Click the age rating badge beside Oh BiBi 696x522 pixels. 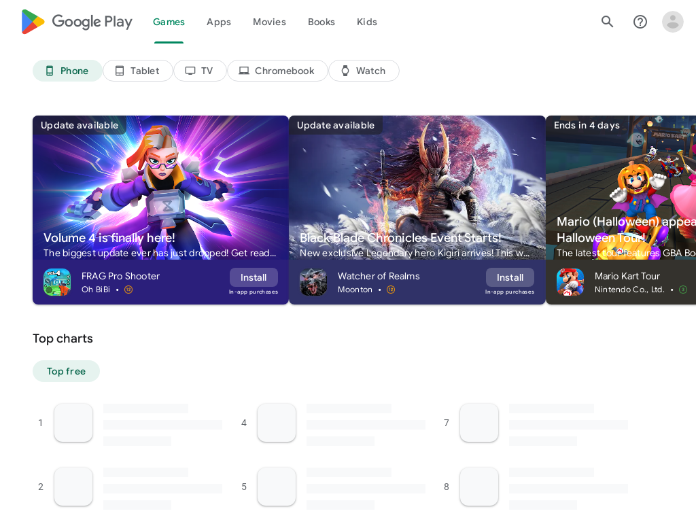coord(128,290)
